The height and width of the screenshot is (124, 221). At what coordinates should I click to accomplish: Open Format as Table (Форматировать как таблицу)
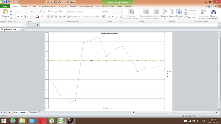coord(146,14)
